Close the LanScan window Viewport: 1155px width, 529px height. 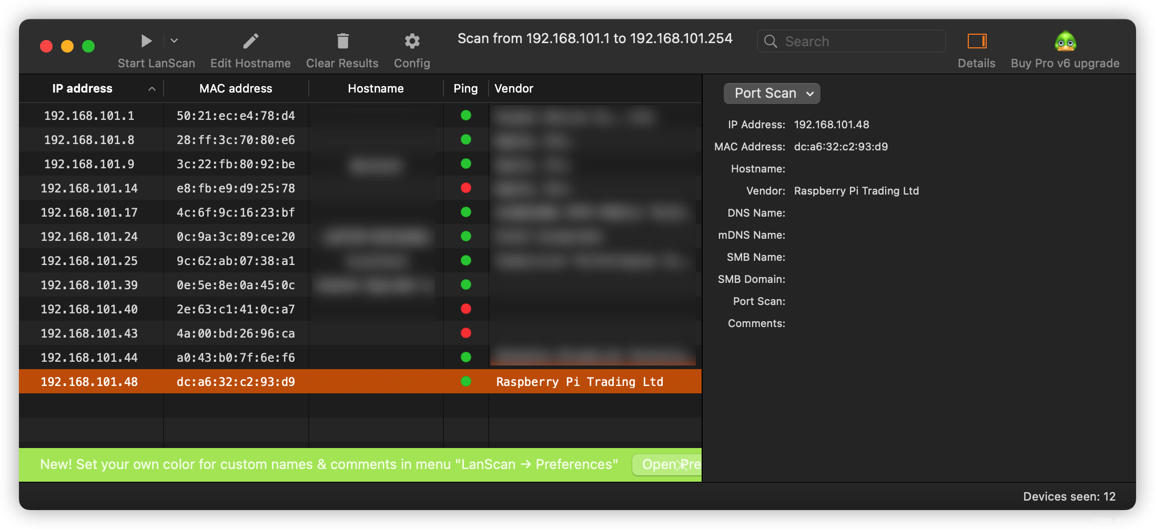click(46, 46)
